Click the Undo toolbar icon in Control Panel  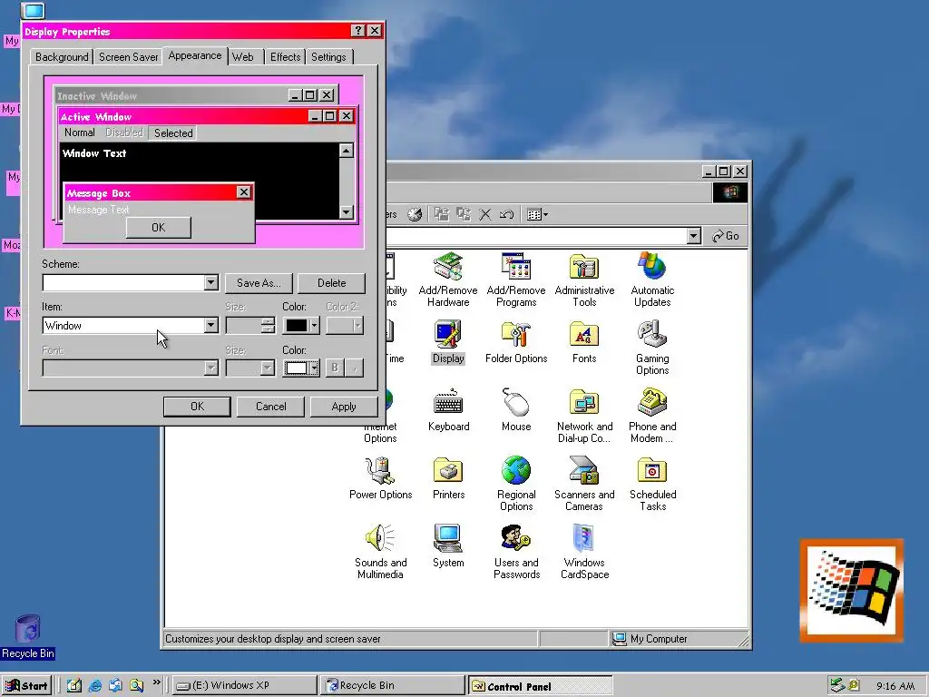pos(506,214)
